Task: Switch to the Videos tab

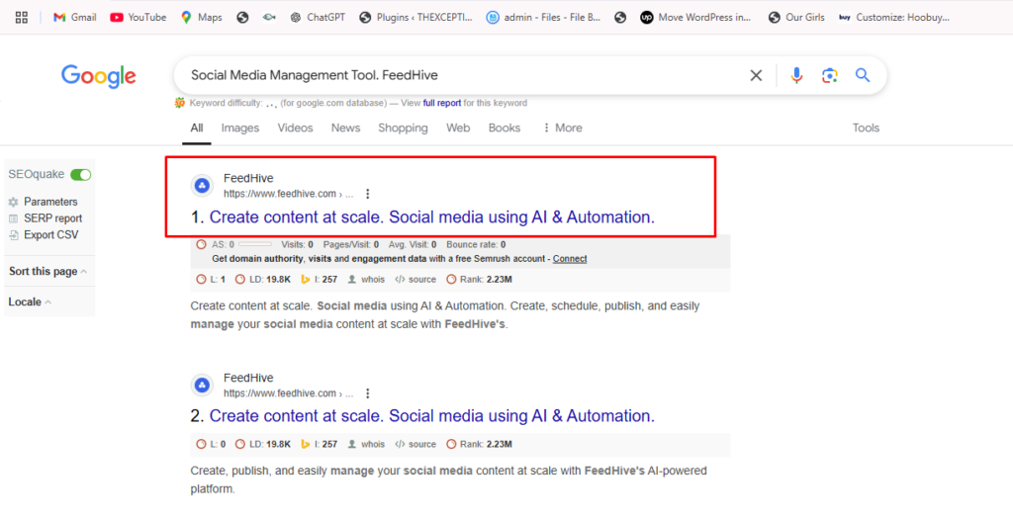Action: [295, 128]
